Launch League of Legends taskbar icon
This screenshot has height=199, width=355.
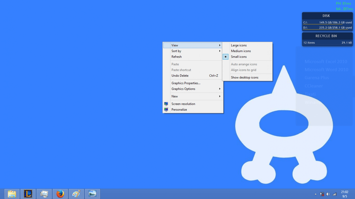[x=28, y=194]
